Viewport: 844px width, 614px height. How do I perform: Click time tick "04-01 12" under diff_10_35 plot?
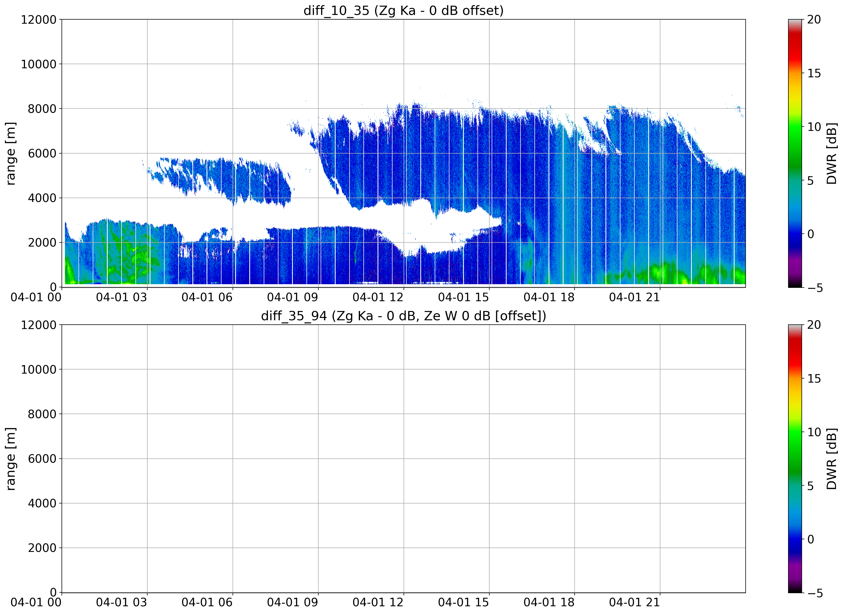(378, 297)
